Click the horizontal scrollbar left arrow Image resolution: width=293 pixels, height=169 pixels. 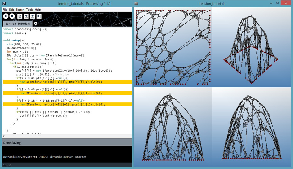click(x=4, y=136)
